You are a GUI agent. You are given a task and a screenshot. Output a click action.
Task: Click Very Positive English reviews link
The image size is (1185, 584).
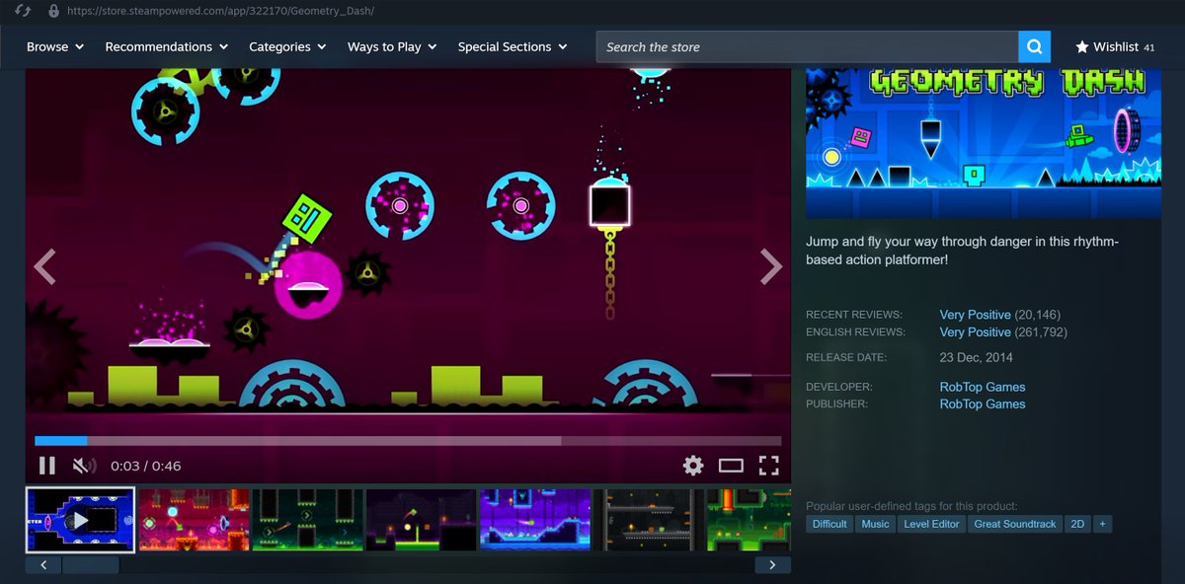tap(975, 332)
